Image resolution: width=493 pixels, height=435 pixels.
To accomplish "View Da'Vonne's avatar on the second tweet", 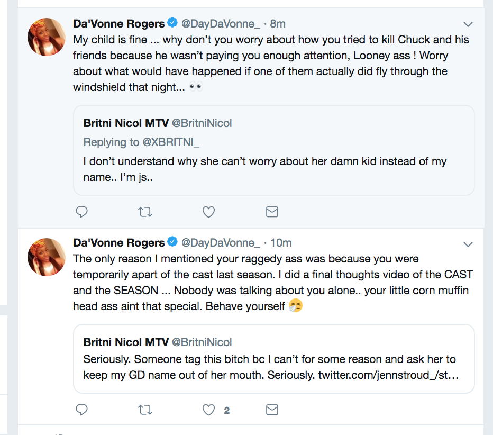I will tap(47, 257).
